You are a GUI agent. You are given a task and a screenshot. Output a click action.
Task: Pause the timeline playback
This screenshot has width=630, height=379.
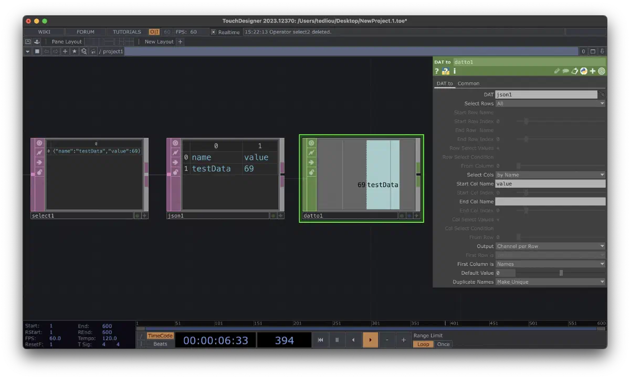337,340
